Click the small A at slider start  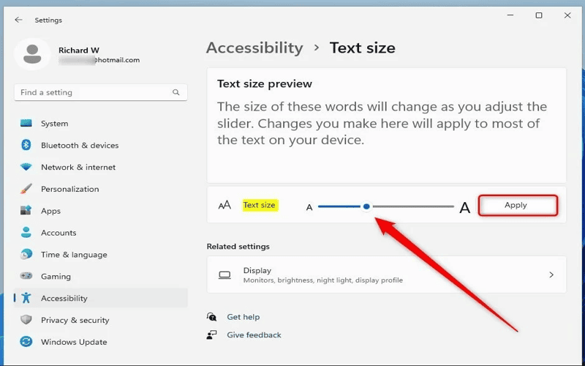click(x=309, y=207)
